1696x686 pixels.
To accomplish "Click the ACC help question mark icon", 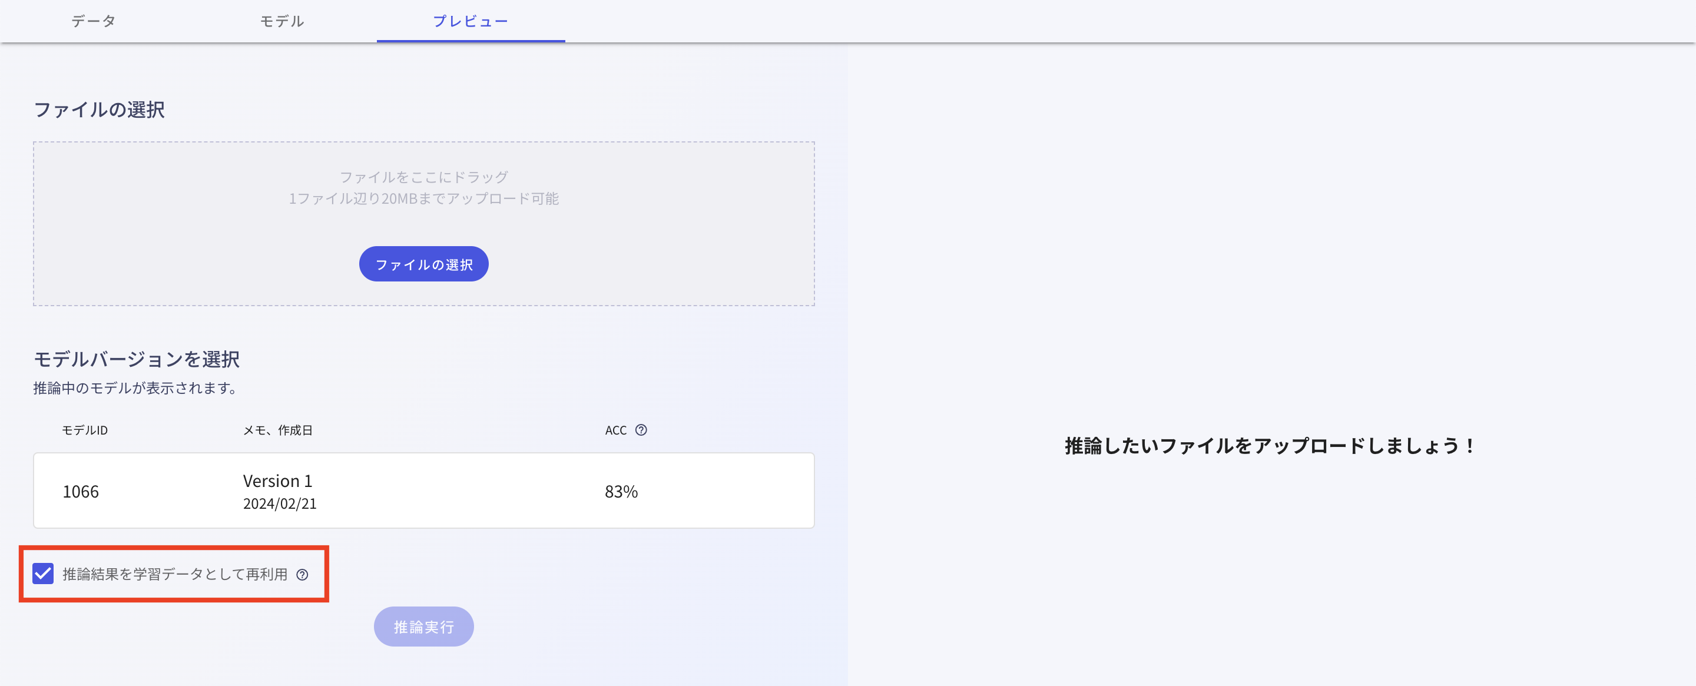I will coord(642,430).
